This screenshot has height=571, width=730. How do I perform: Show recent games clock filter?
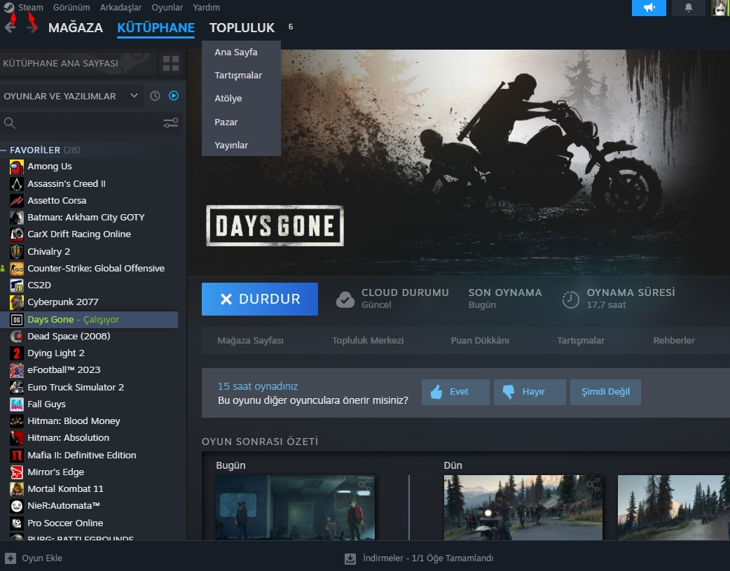(155, 96)
